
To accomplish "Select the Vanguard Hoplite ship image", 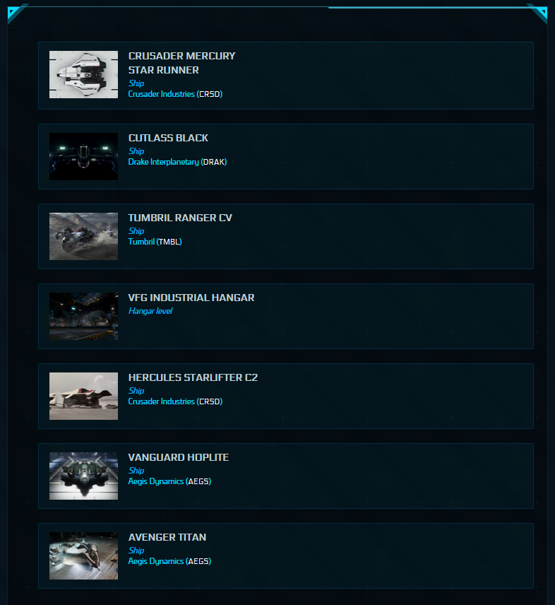I will point(83,476).
